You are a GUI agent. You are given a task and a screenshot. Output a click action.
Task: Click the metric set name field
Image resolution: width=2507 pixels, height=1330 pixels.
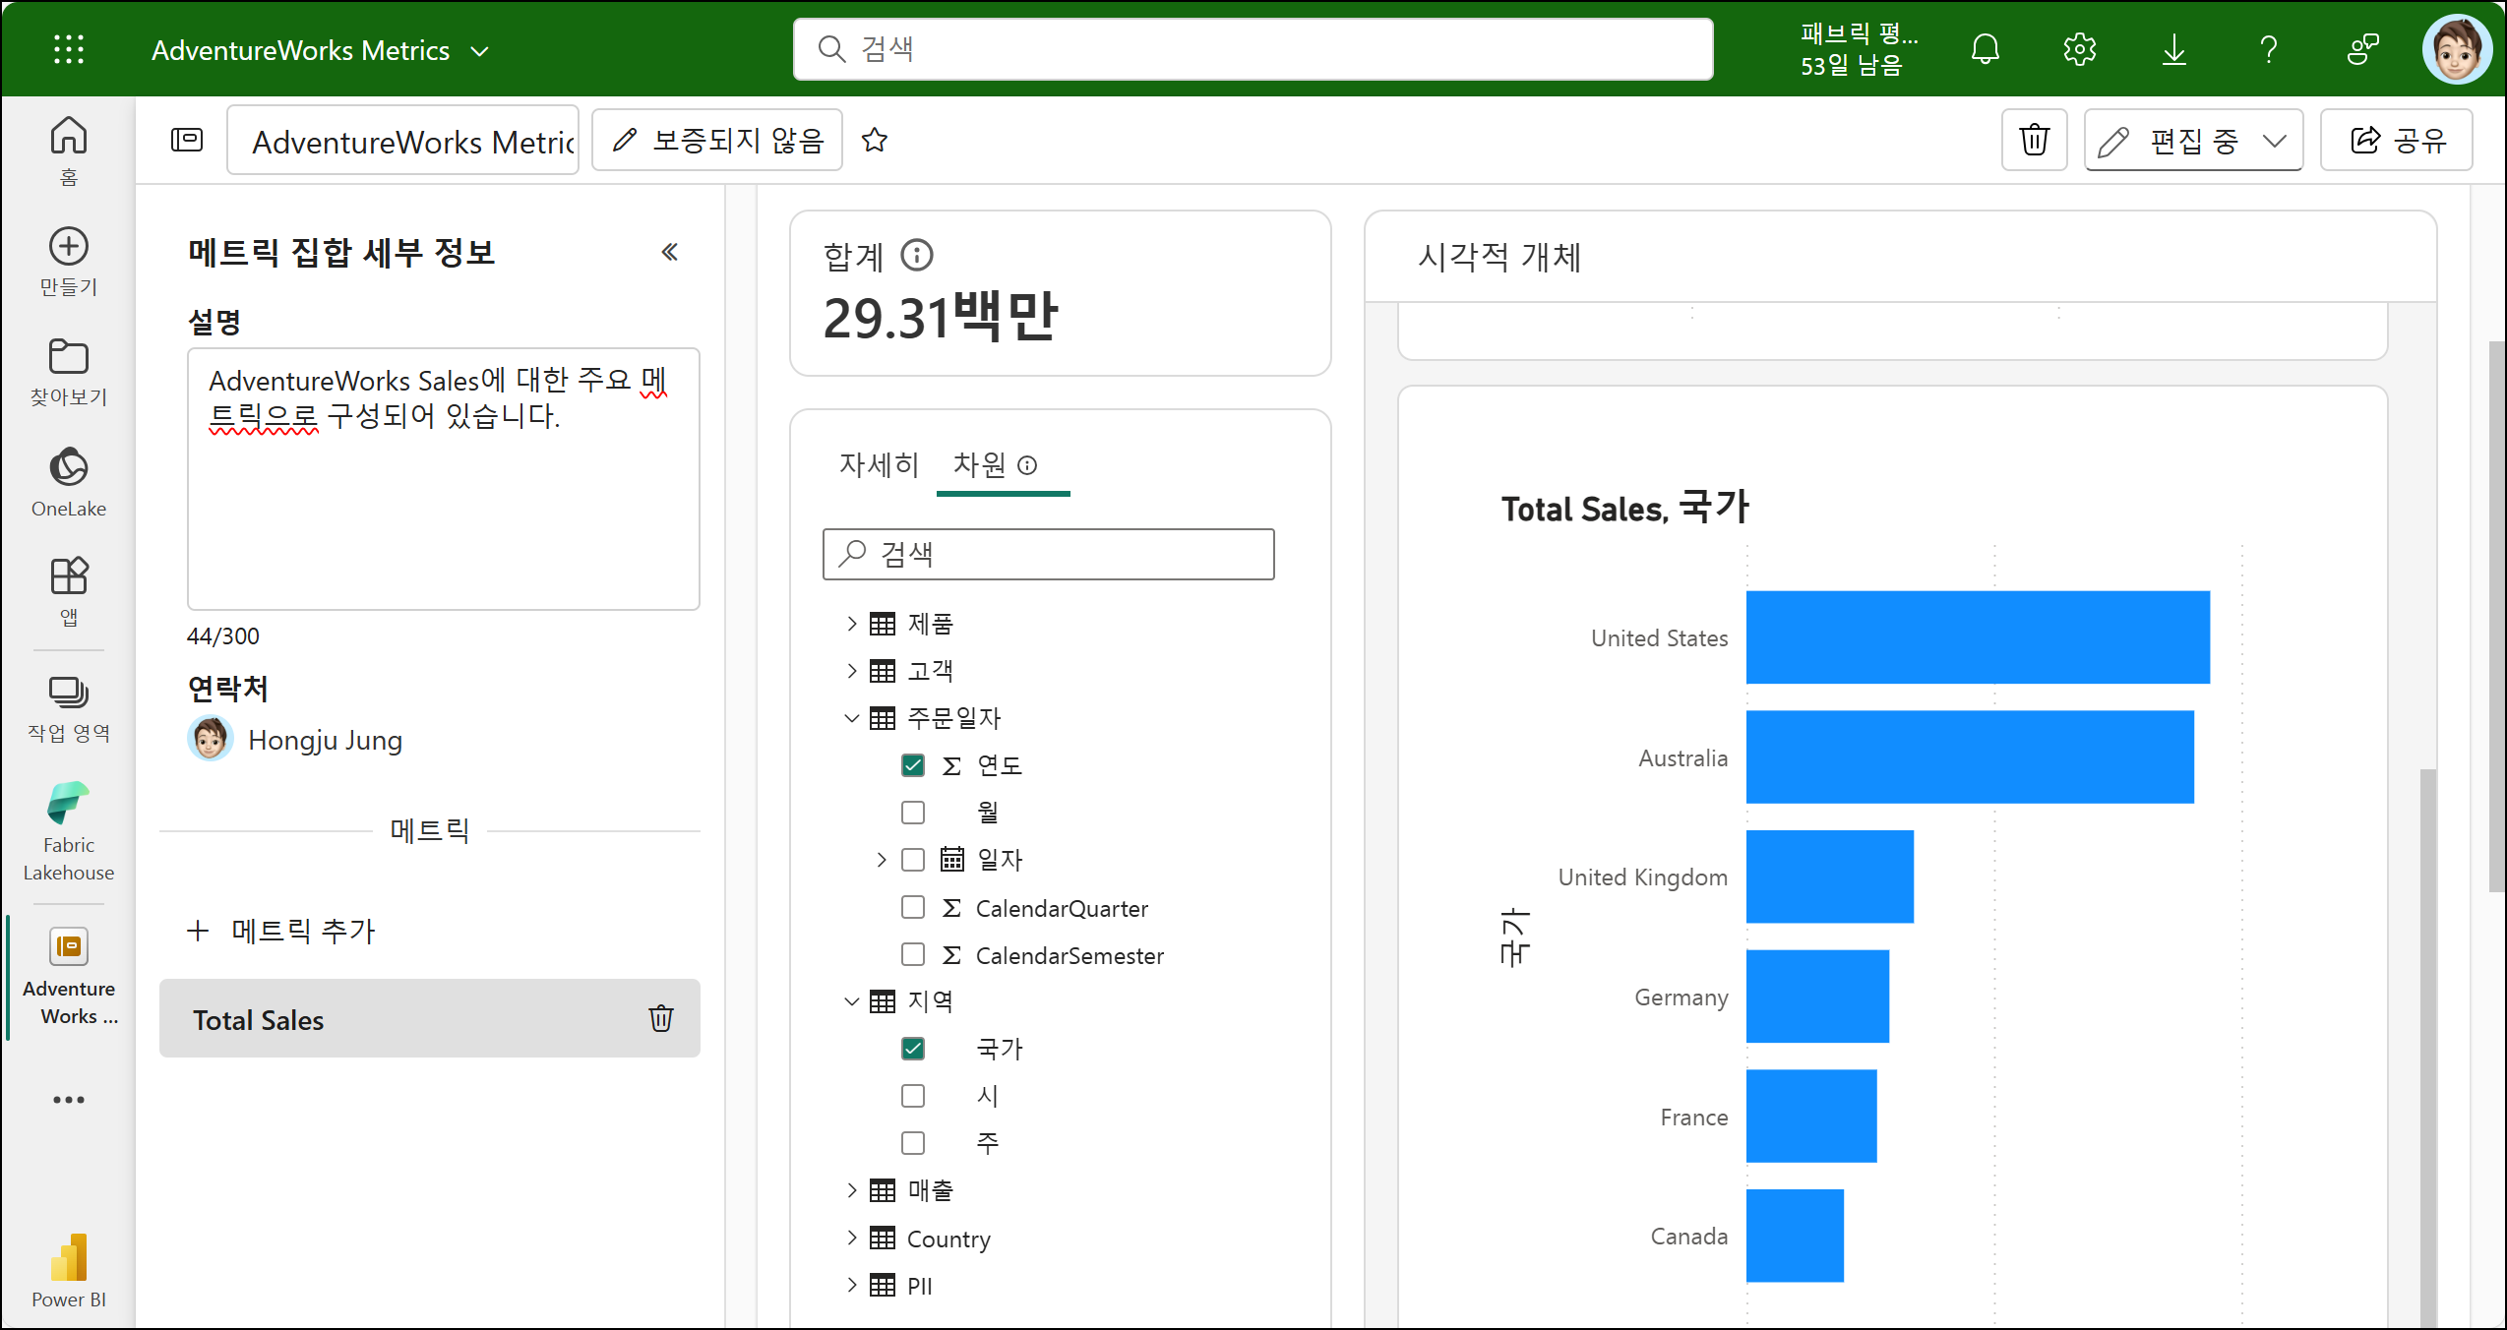pos(403,140)
